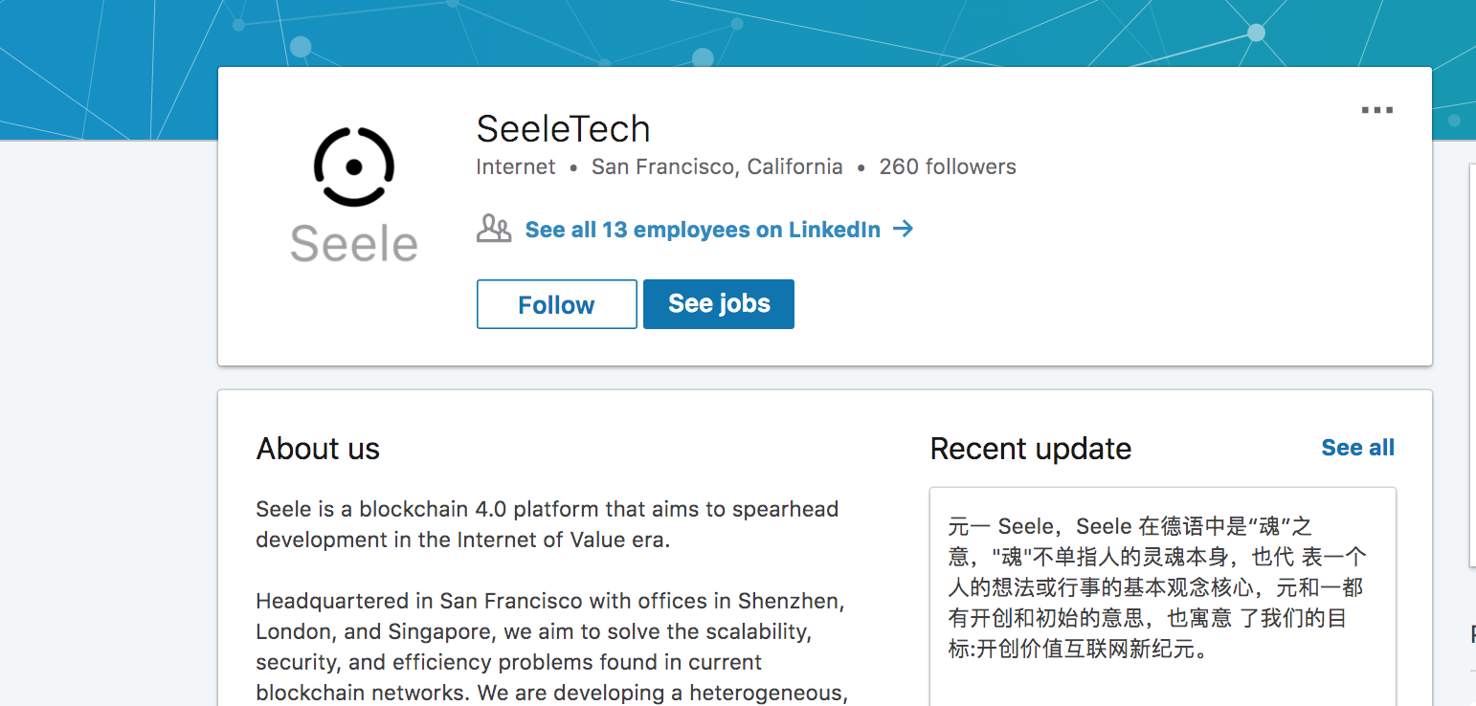
Task: Click See all next to Recent update
Action: tap(1357, 448)
